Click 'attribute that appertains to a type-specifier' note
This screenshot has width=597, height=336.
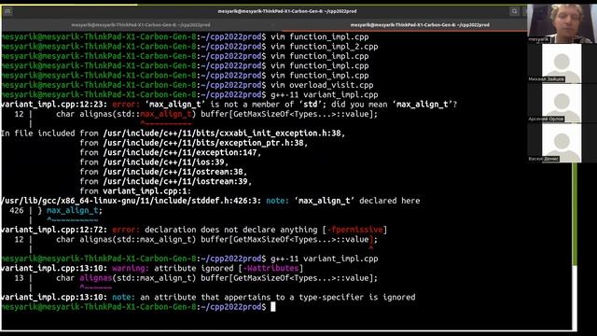click(257, 297)
